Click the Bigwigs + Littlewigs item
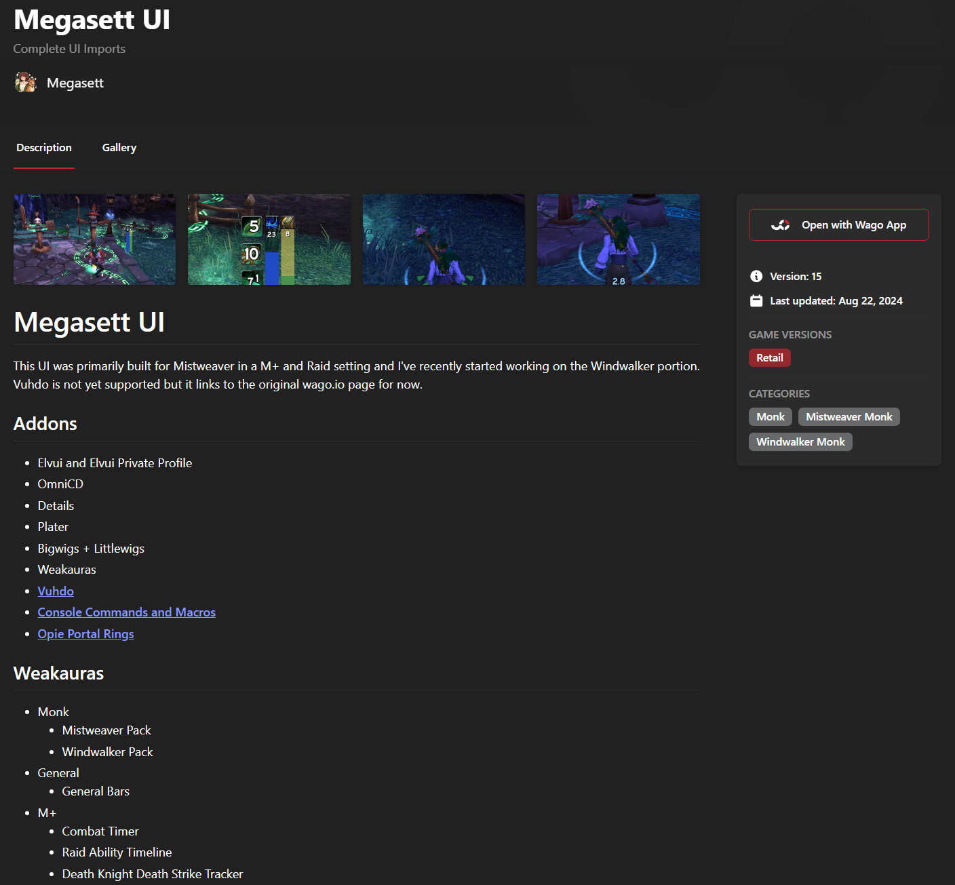The width and height of the screenshot is (955, 885). pyautogui.click(x=91, y=549)
